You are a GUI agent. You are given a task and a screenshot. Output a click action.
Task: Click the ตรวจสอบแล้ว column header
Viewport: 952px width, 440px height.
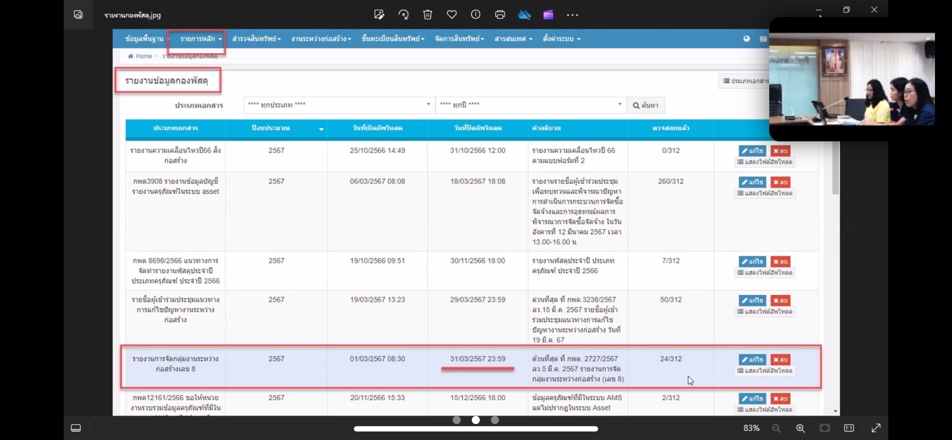click(x=671, y=128)
